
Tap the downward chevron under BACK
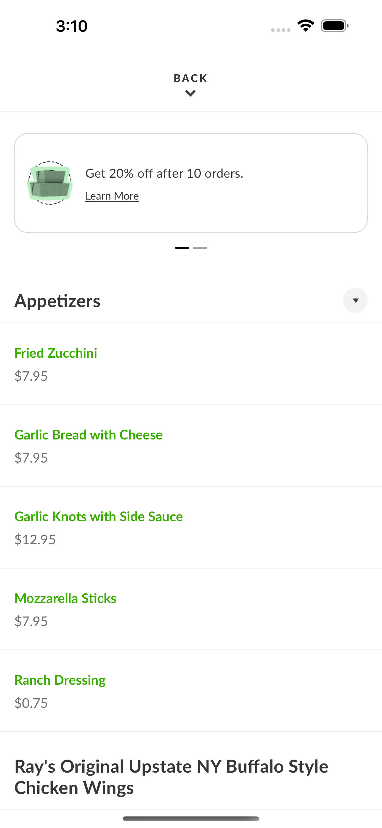point(191,94)
